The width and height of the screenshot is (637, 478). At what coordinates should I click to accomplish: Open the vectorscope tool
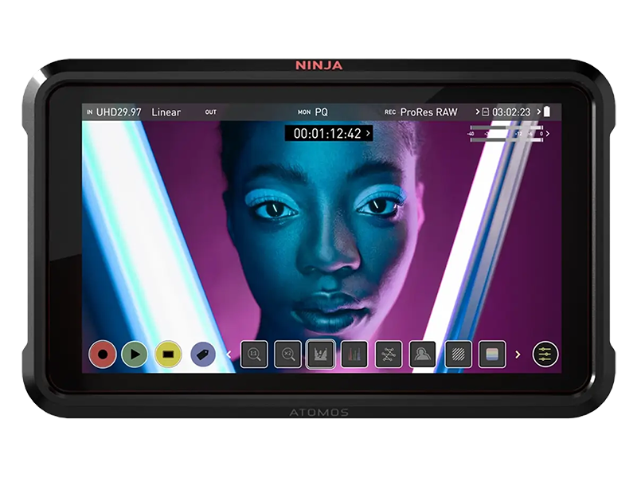(388, 355)
